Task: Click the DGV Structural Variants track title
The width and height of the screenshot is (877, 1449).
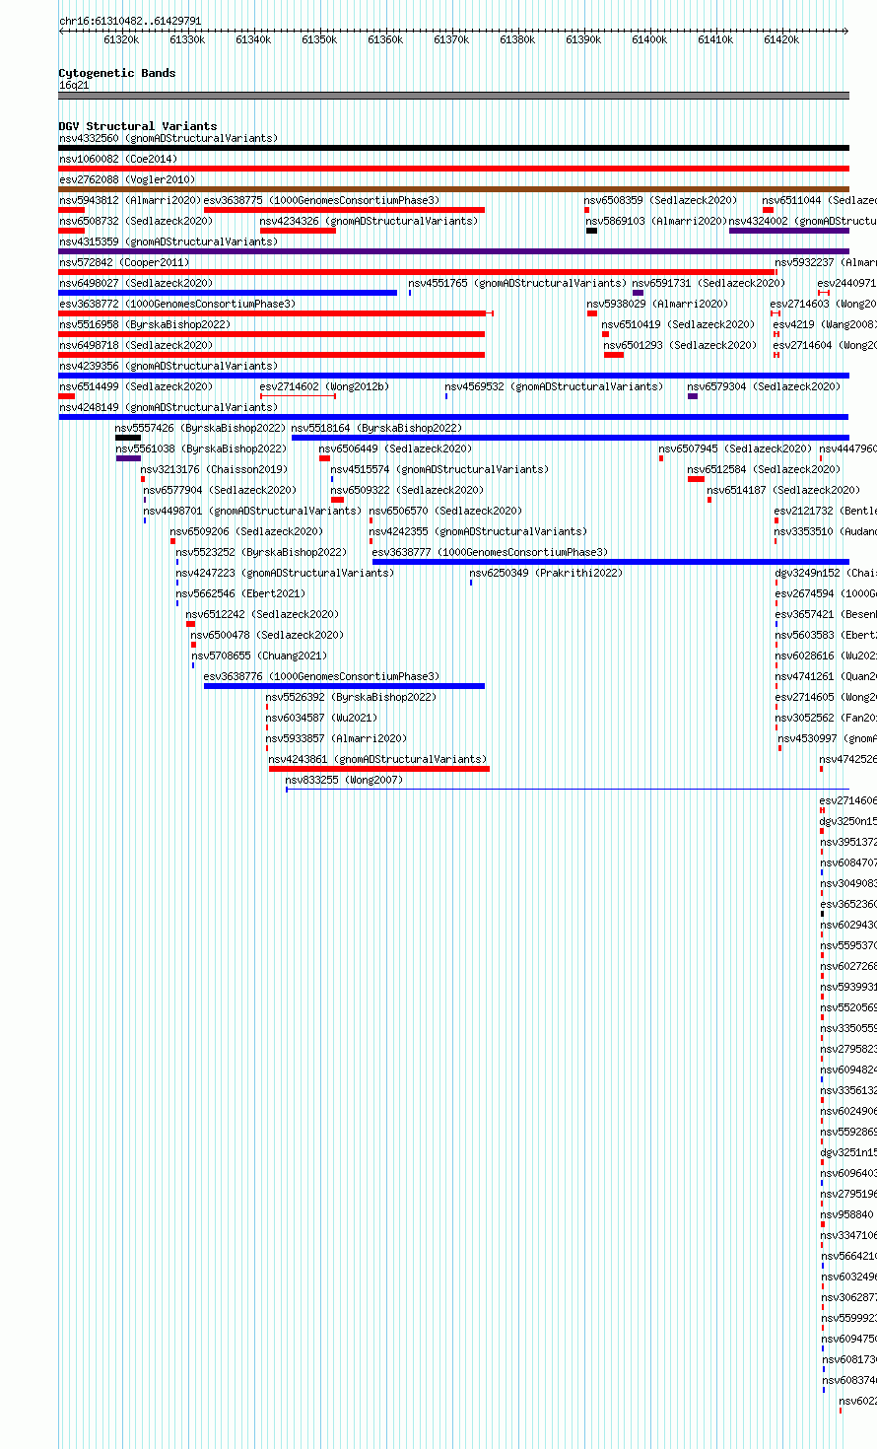Action: [x=138, y=126]
